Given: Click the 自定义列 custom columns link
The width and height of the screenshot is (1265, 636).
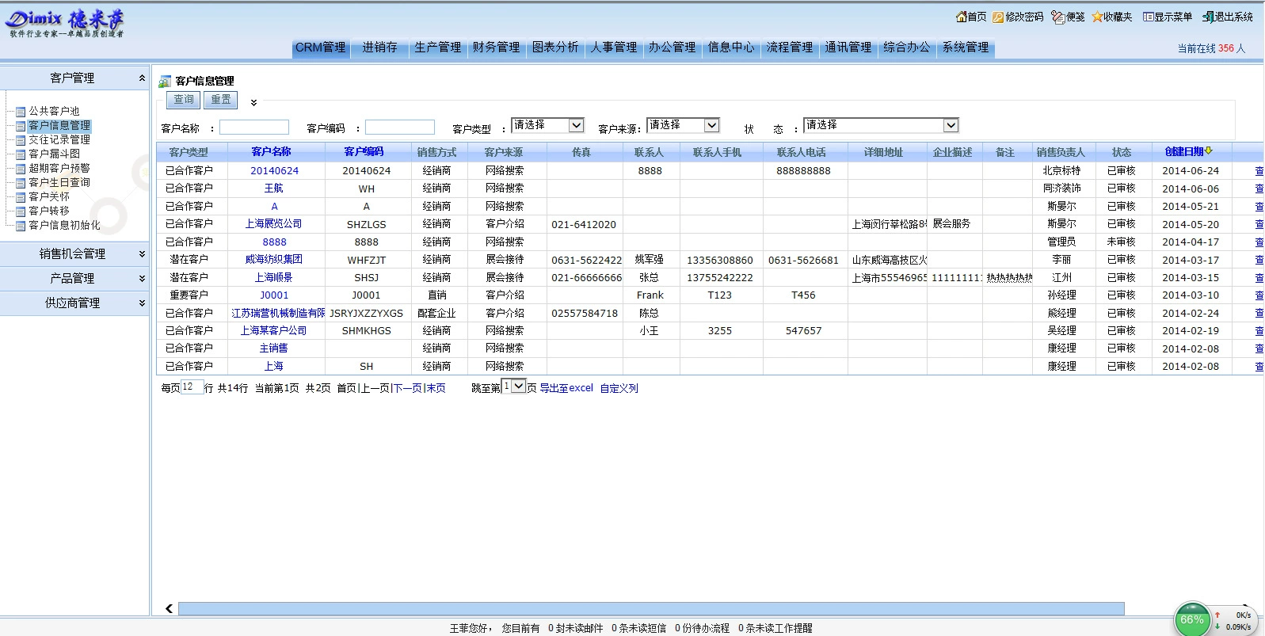Looking at the screenshot, I should 619,388.
